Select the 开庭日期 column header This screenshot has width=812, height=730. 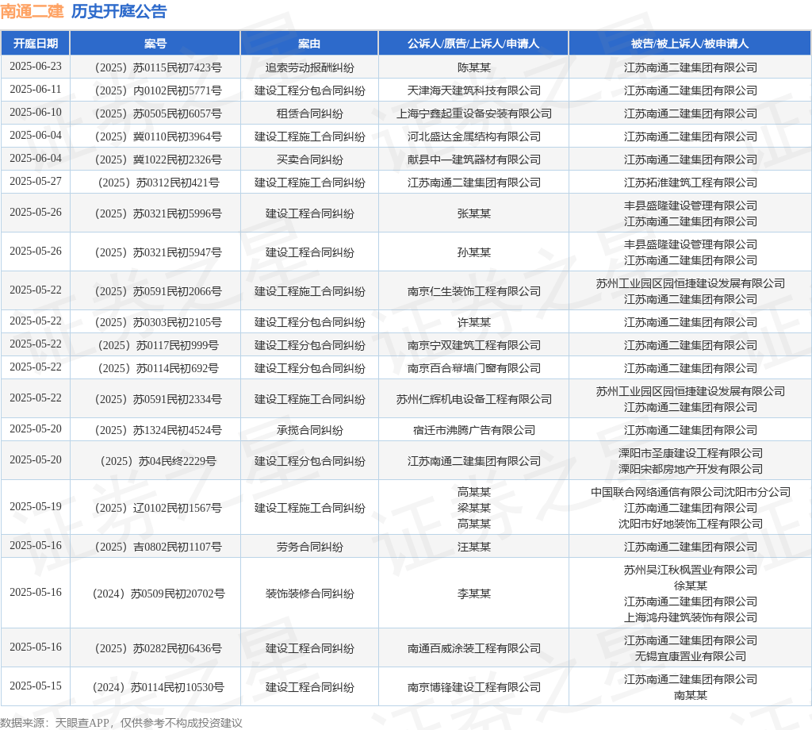(36, 44)
